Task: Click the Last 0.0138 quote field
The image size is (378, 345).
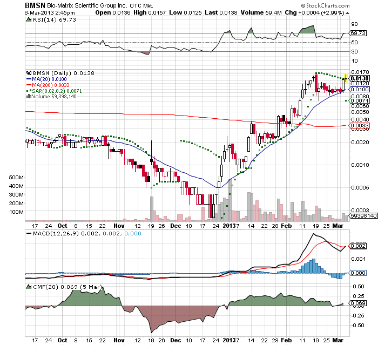Action: tap(221, 13)
